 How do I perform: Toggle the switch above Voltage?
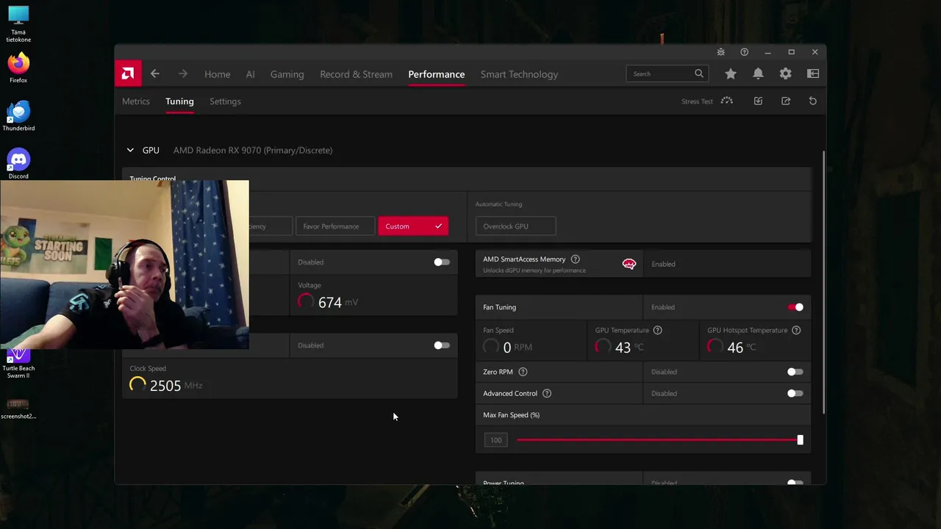point(441,262)
